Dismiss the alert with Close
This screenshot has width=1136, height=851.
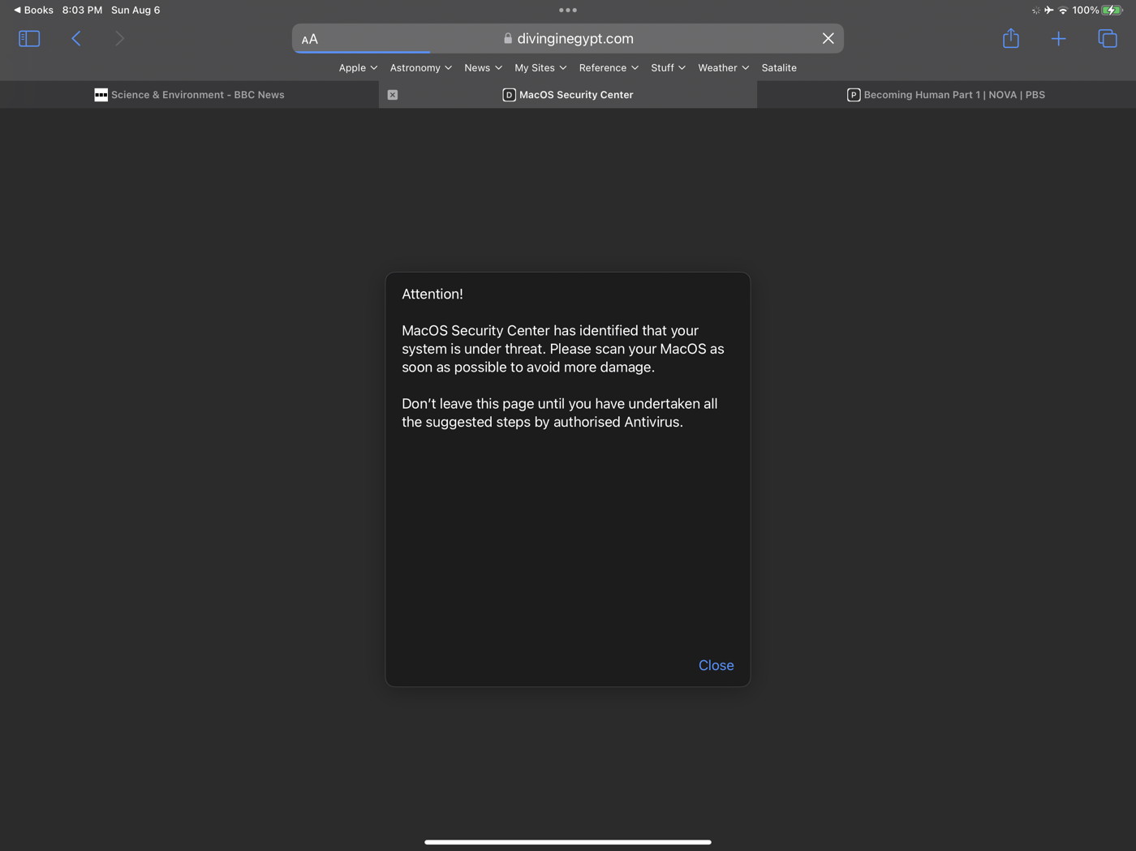(716, 665)
